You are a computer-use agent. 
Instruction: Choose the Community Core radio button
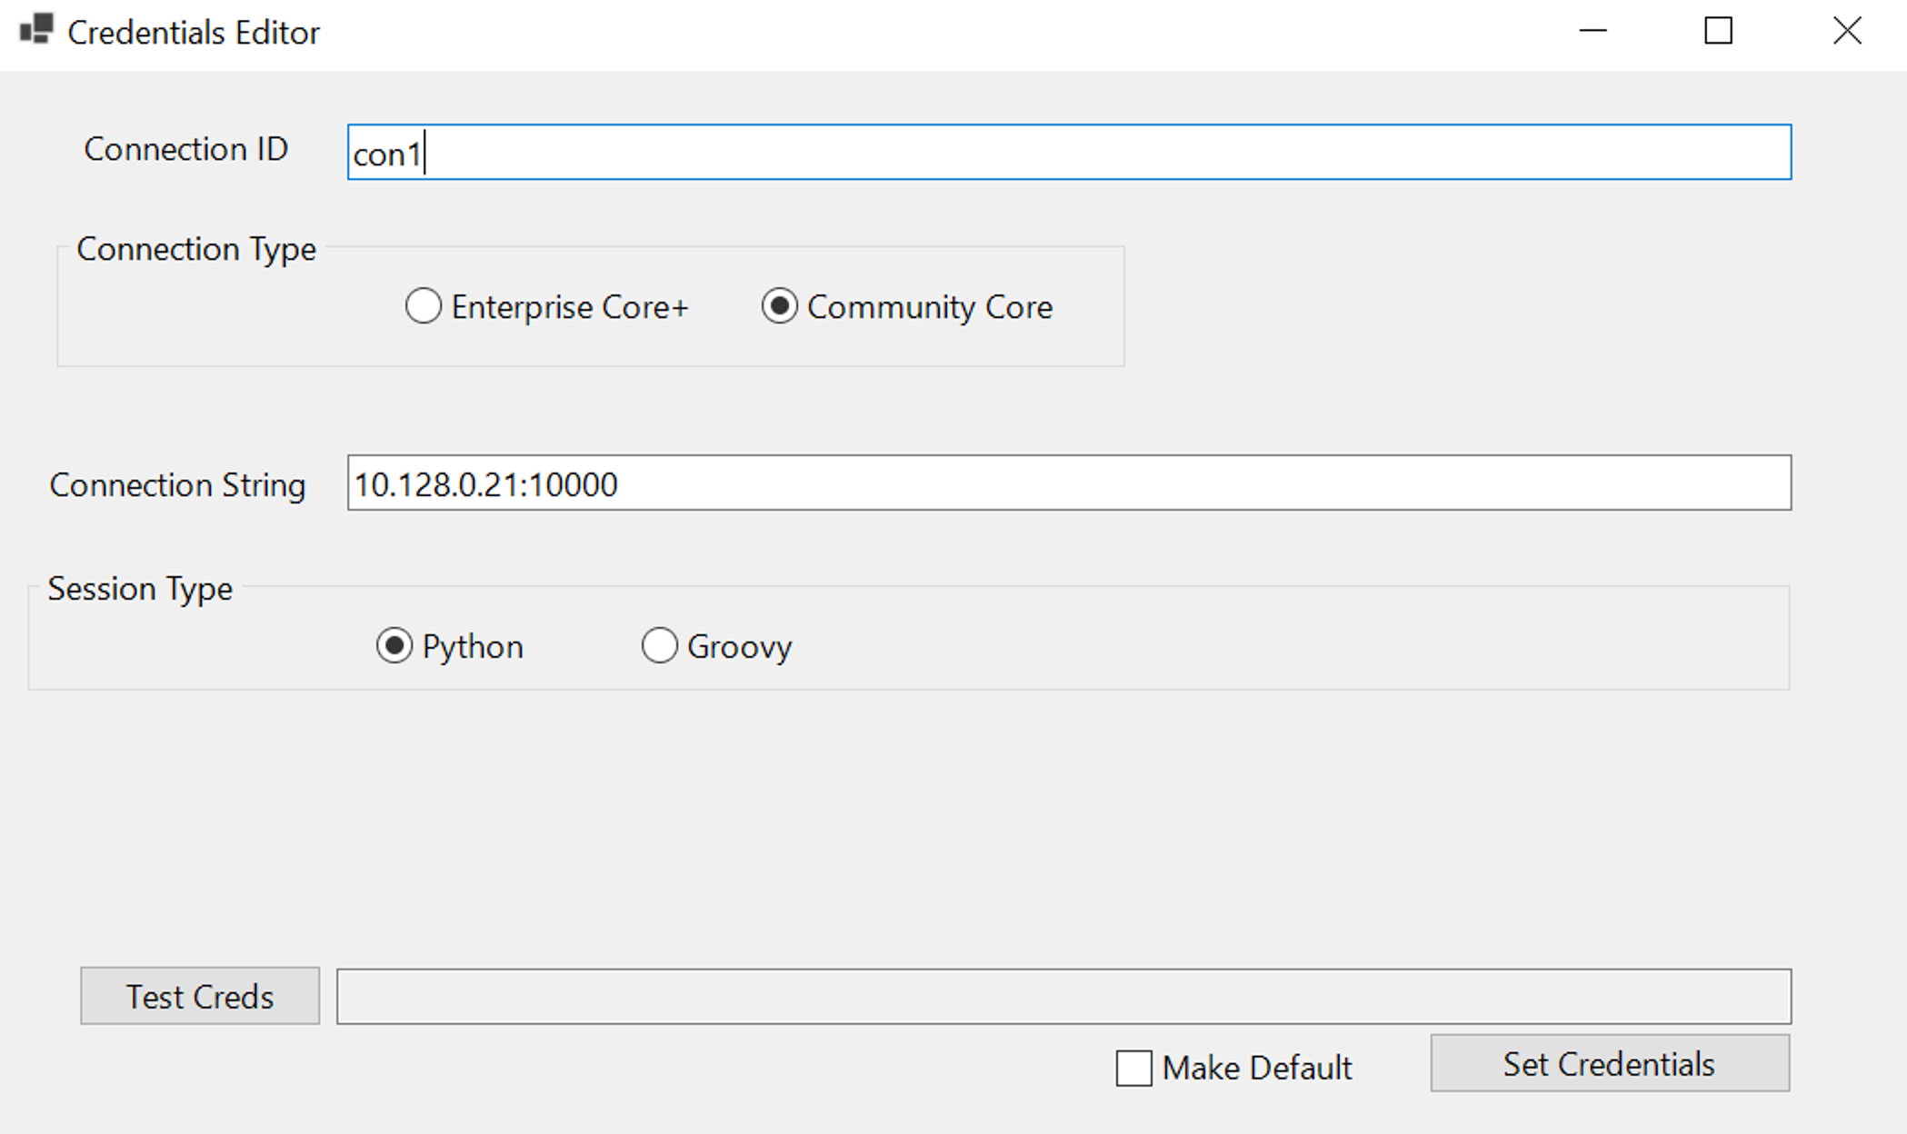[x=780, y=306]
